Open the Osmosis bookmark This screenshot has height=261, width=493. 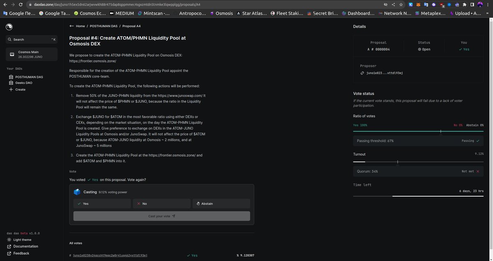tap(221, 13)
